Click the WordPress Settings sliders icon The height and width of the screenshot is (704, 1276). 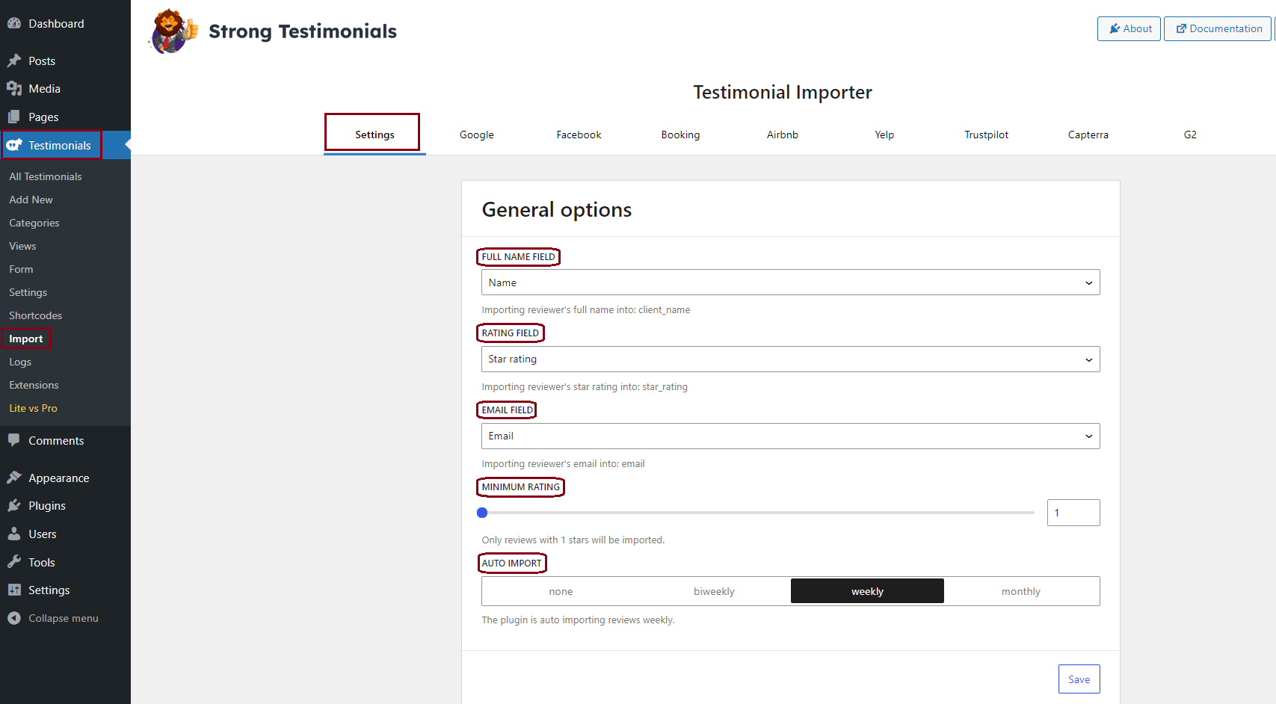coord(14,590)
